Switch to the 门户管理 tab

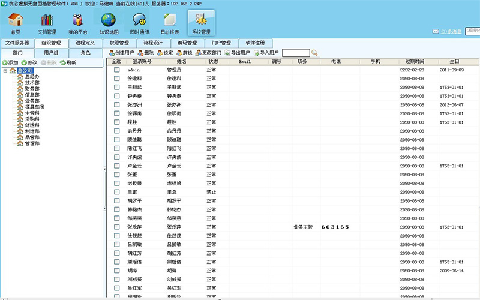[x=221, y=43]
